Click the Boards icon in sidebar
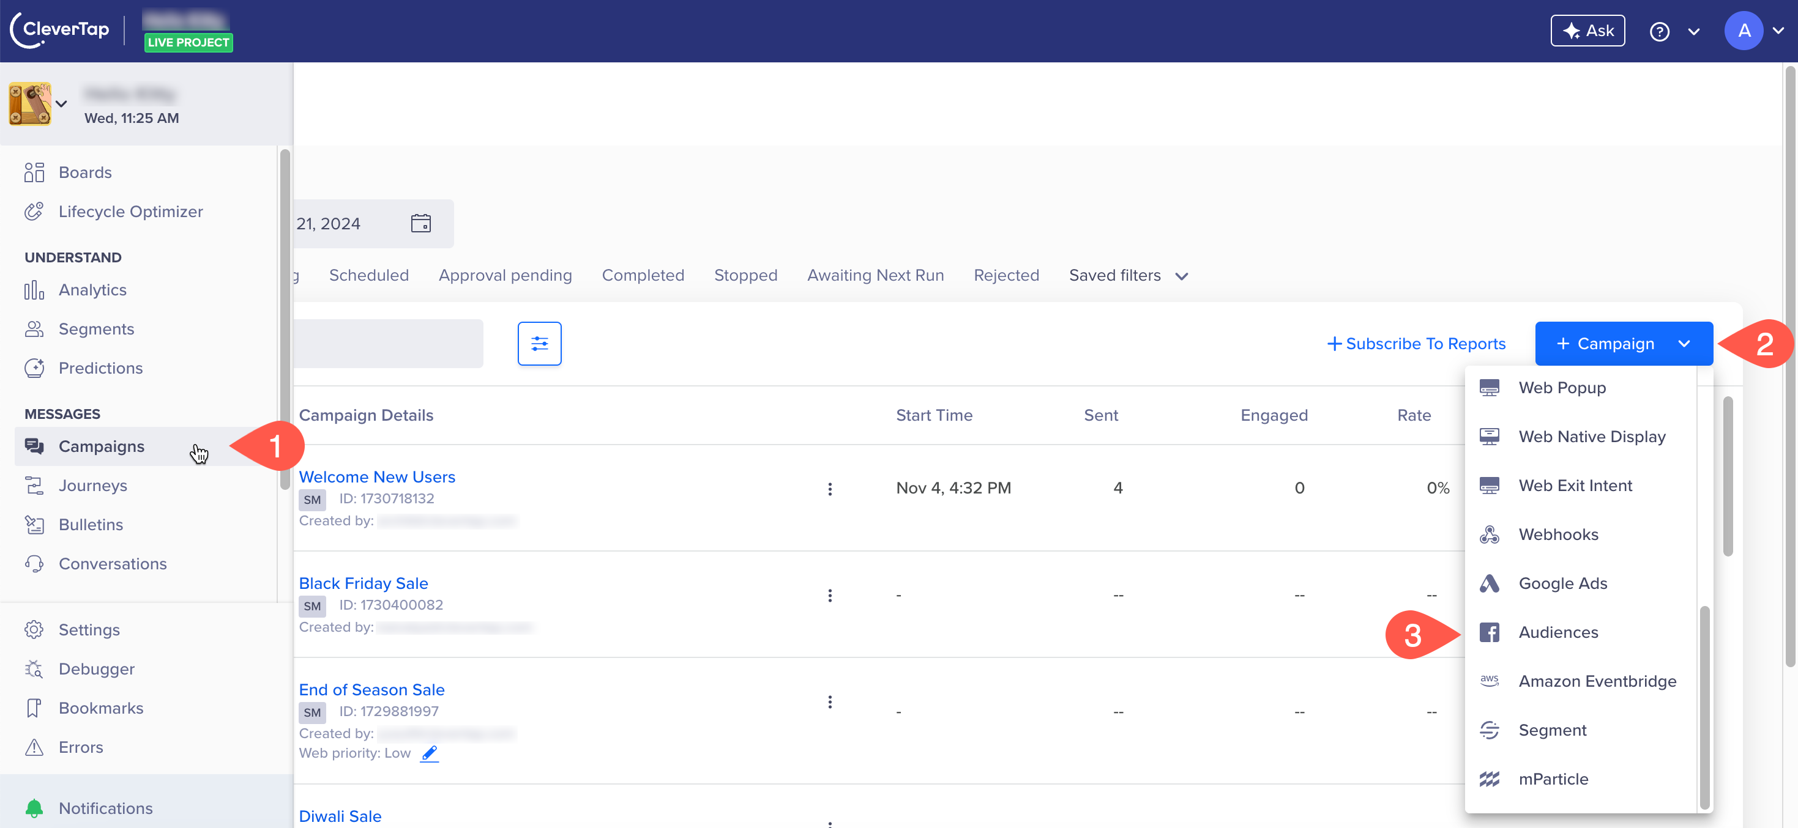 34,172
